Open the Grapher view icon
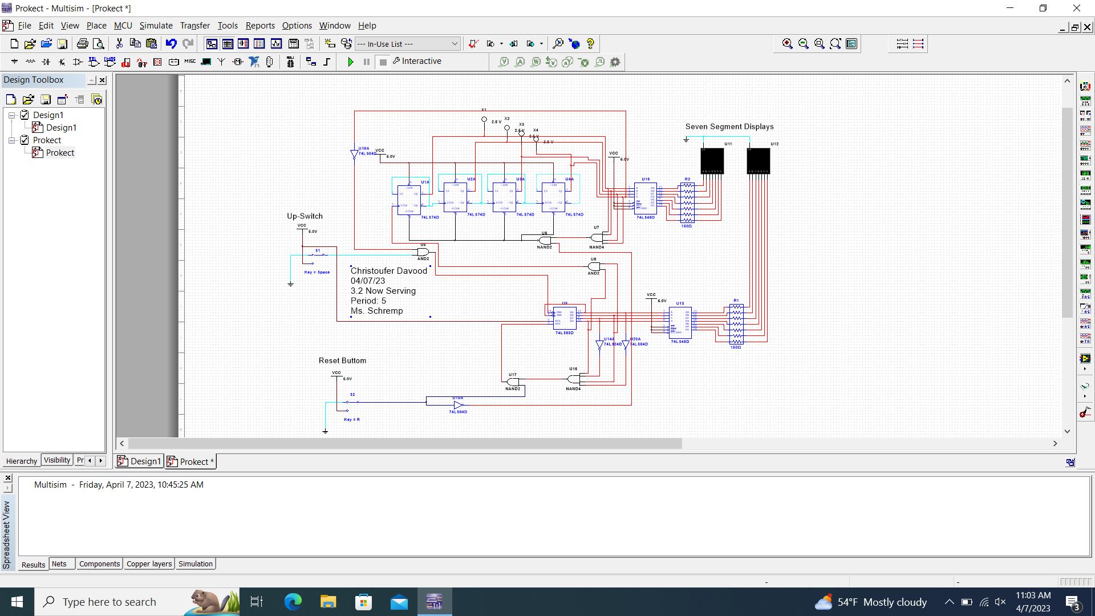The image size is (1095, 616). [277, 44]
